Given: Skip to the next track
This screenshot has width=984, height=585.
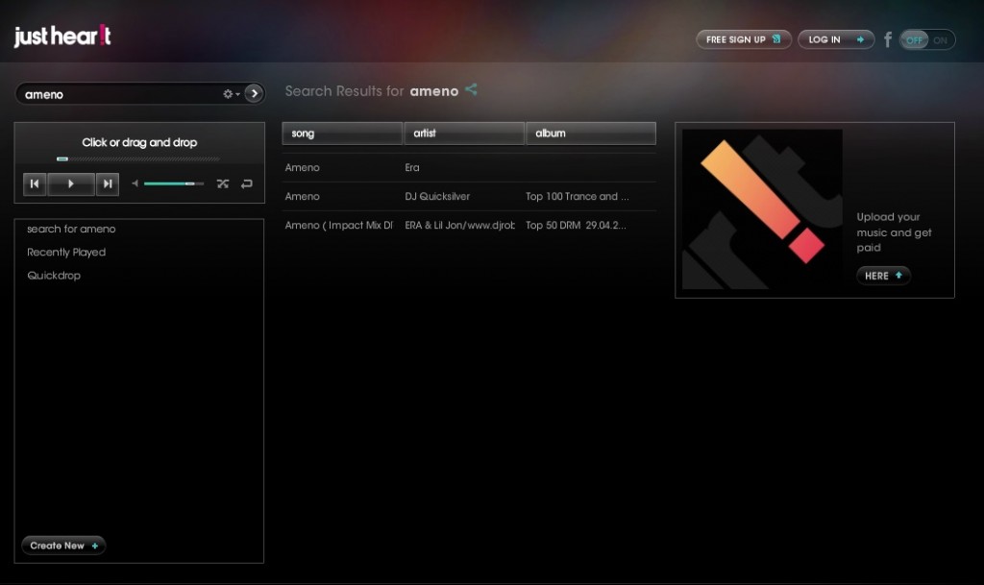Looking at the screenshot, I should tap(108, 183).
